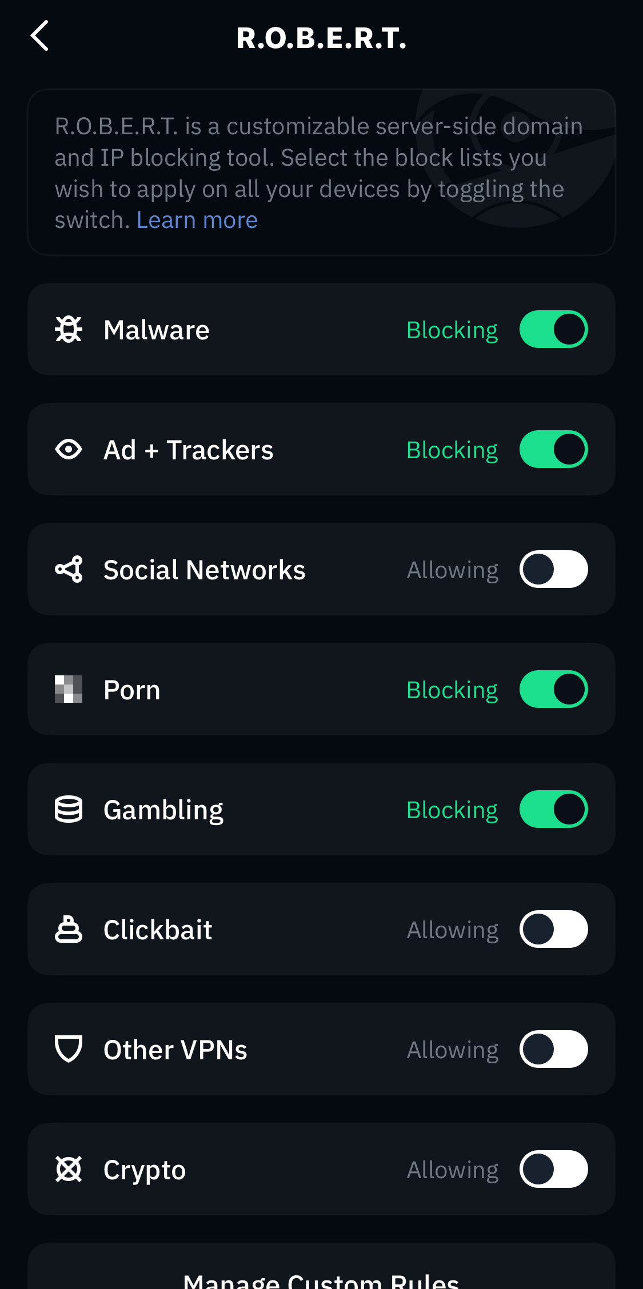Disable Gambling blocking
The height and width of the screenshot is (1289, 643).
[553, 809]
